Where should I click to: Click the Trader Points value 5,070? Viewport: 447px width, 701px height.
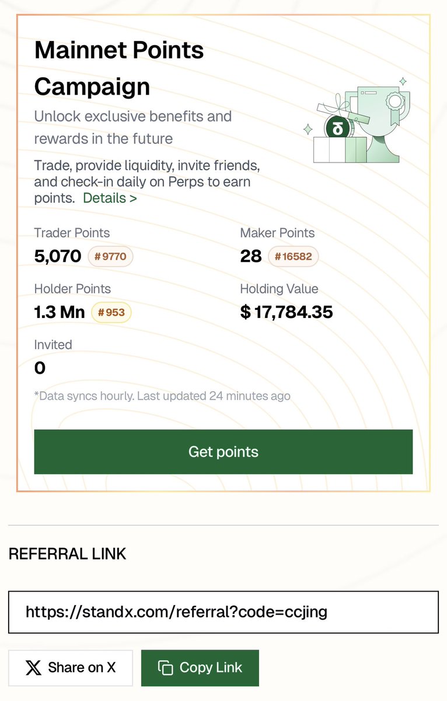coord(58,257)
